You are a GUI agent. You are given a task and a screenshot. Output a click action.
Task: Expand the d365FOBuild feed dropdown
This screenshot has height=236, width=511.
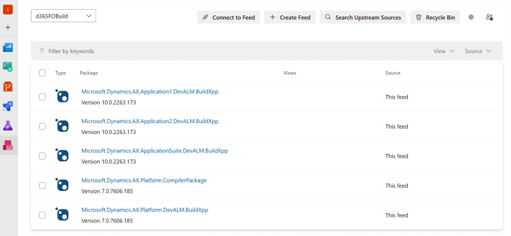[63, 16]
